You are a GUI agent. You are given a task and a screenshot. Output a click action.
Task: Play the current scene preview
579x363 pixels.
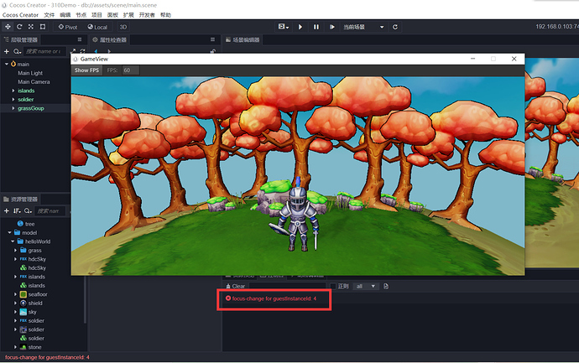(300, 27)
